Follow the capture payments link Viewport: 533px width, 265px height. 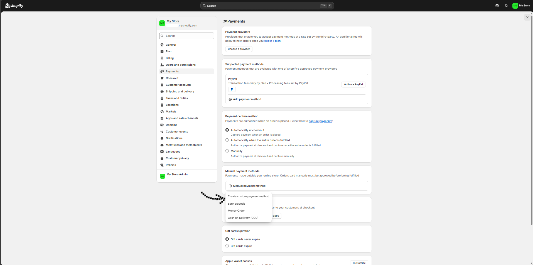point(320,121)
